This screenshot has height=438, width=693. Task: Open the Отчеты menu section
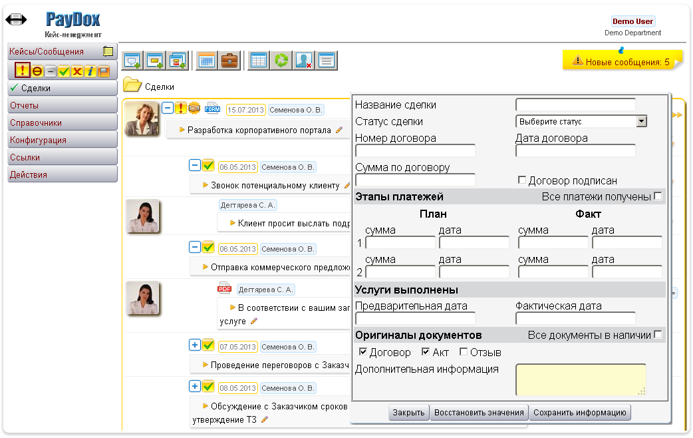(62, 106)
